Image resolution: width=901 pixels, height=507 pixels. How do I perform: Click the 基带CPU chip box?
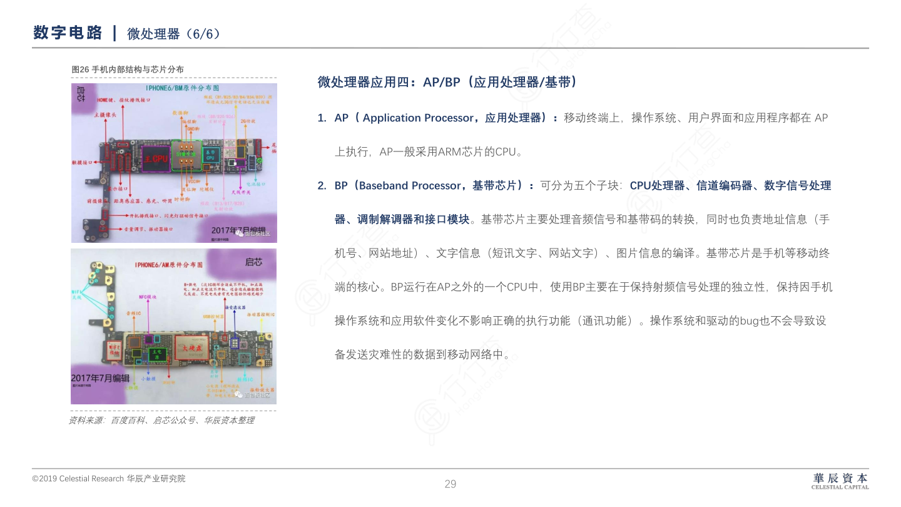tap(210, 155)
